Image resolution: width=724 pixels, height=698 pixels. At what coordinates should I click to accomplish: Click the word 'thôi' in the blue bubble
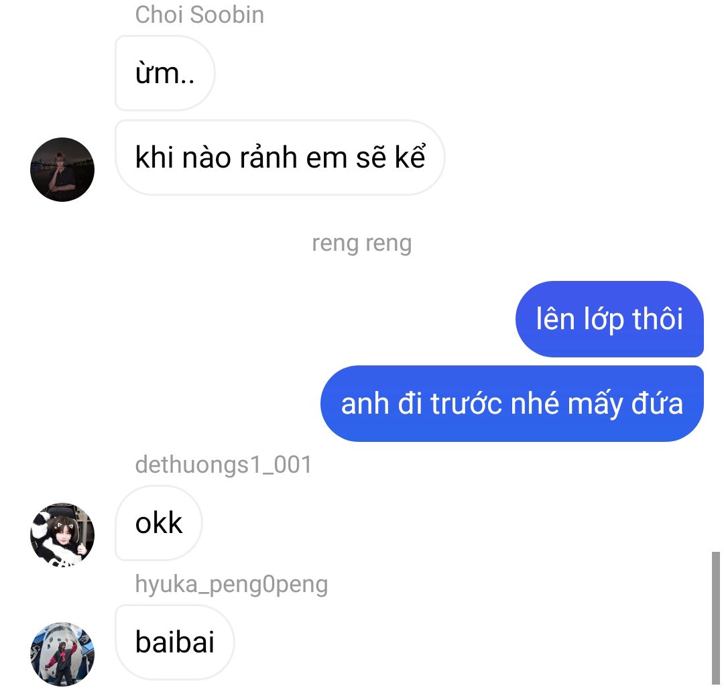pyautogui.click(x=658, y=318)
